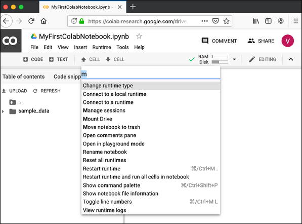Viewport: 302px width, 224px height.
Task: Click the SHARE people icon
Action: [x=251, y=41]
